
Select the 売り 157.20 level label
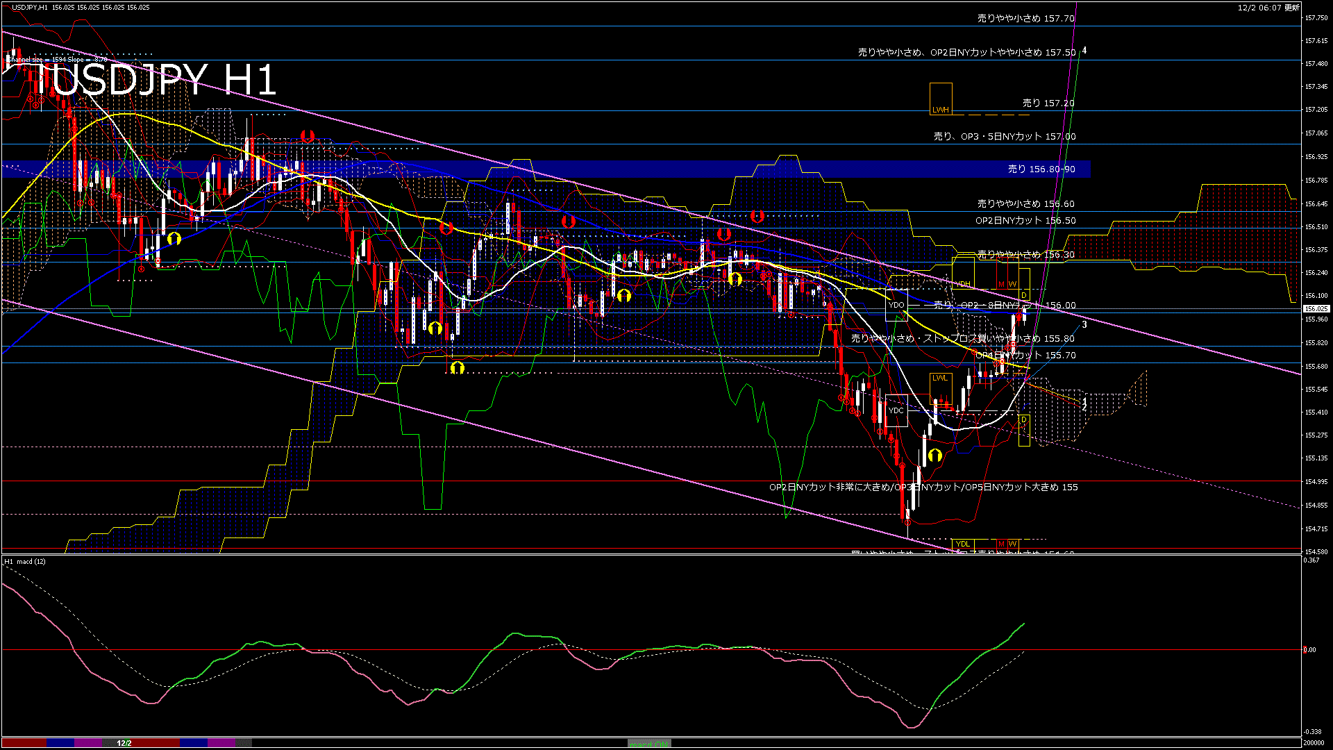[x=1048, y=103]
